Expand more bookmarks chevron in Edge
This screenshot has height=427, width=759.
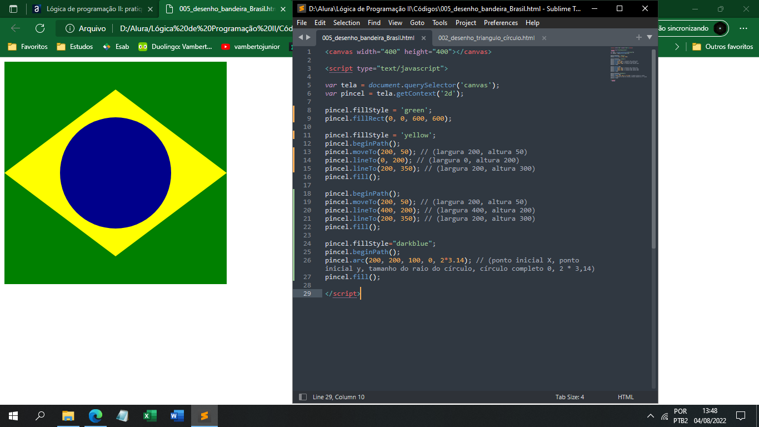pyautogui.click(x=677, y=47)
